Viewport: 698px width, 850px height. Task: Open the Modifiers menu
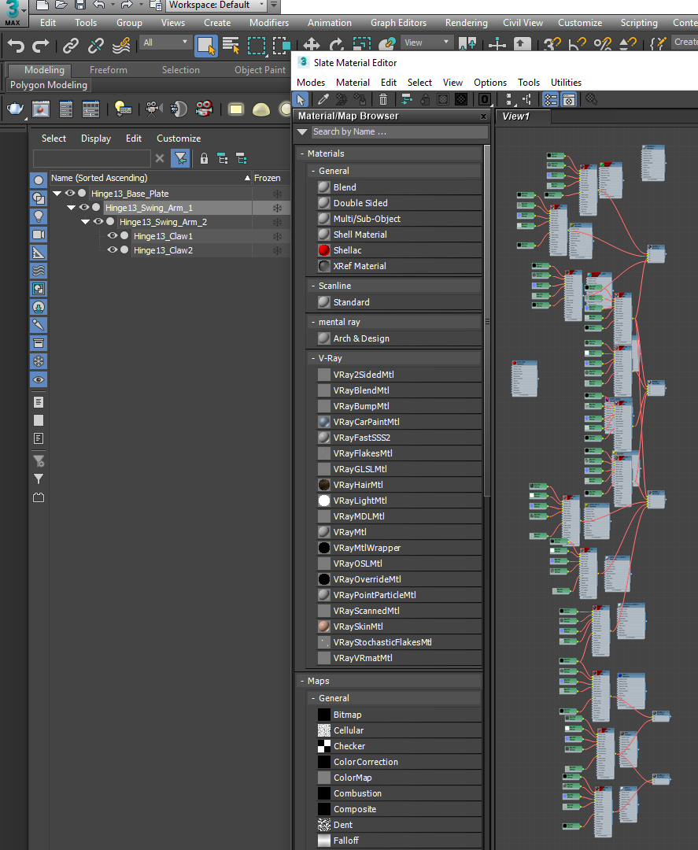[x=269, y=23]
